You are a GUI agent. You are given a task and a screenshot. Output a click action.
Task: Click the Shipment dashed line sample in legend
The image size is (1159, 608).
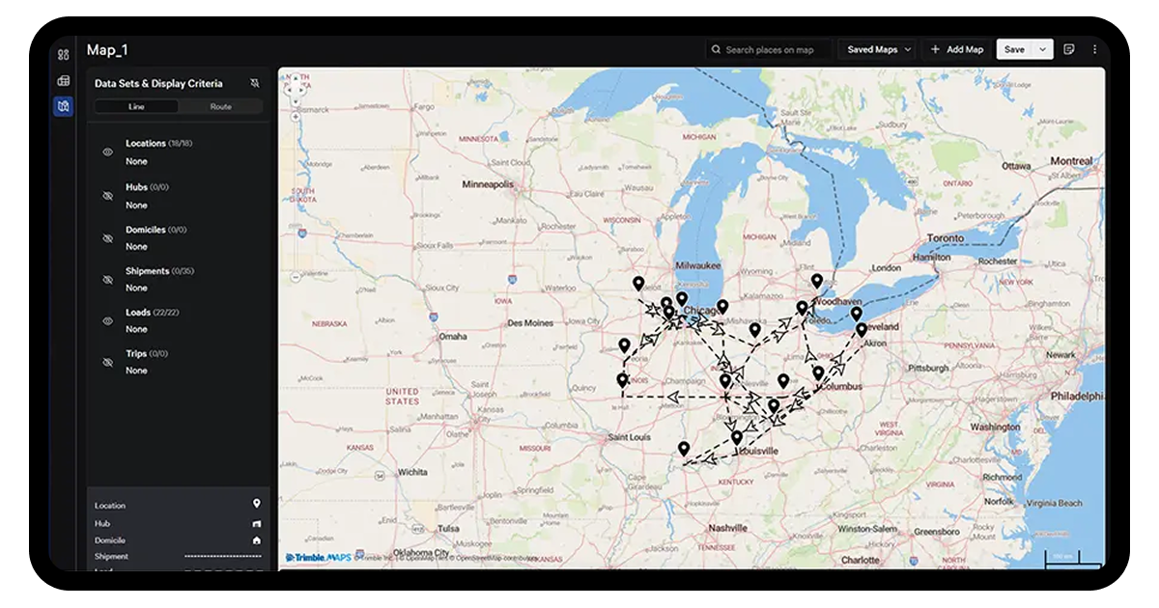pyautogui.click(x=223, y=557)
